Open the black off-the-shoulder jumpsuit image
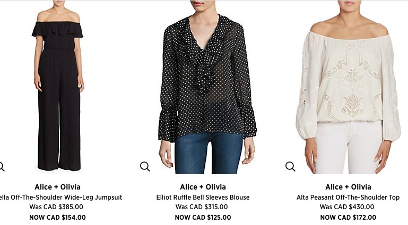Image resolution: width=408 pixels, height=225 pixels. tap(58, 87)
